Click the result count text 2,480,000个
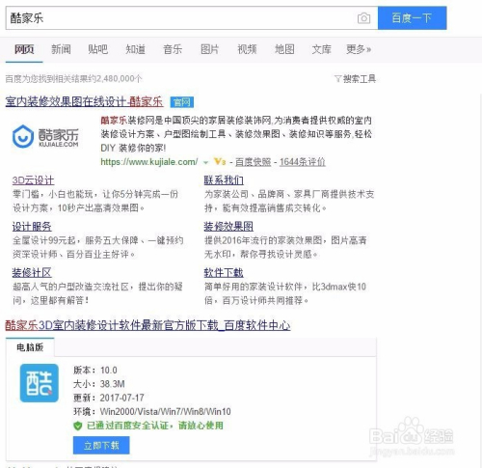Image resolution: width=482 pixels, height=468 pixels. point(120,78)
